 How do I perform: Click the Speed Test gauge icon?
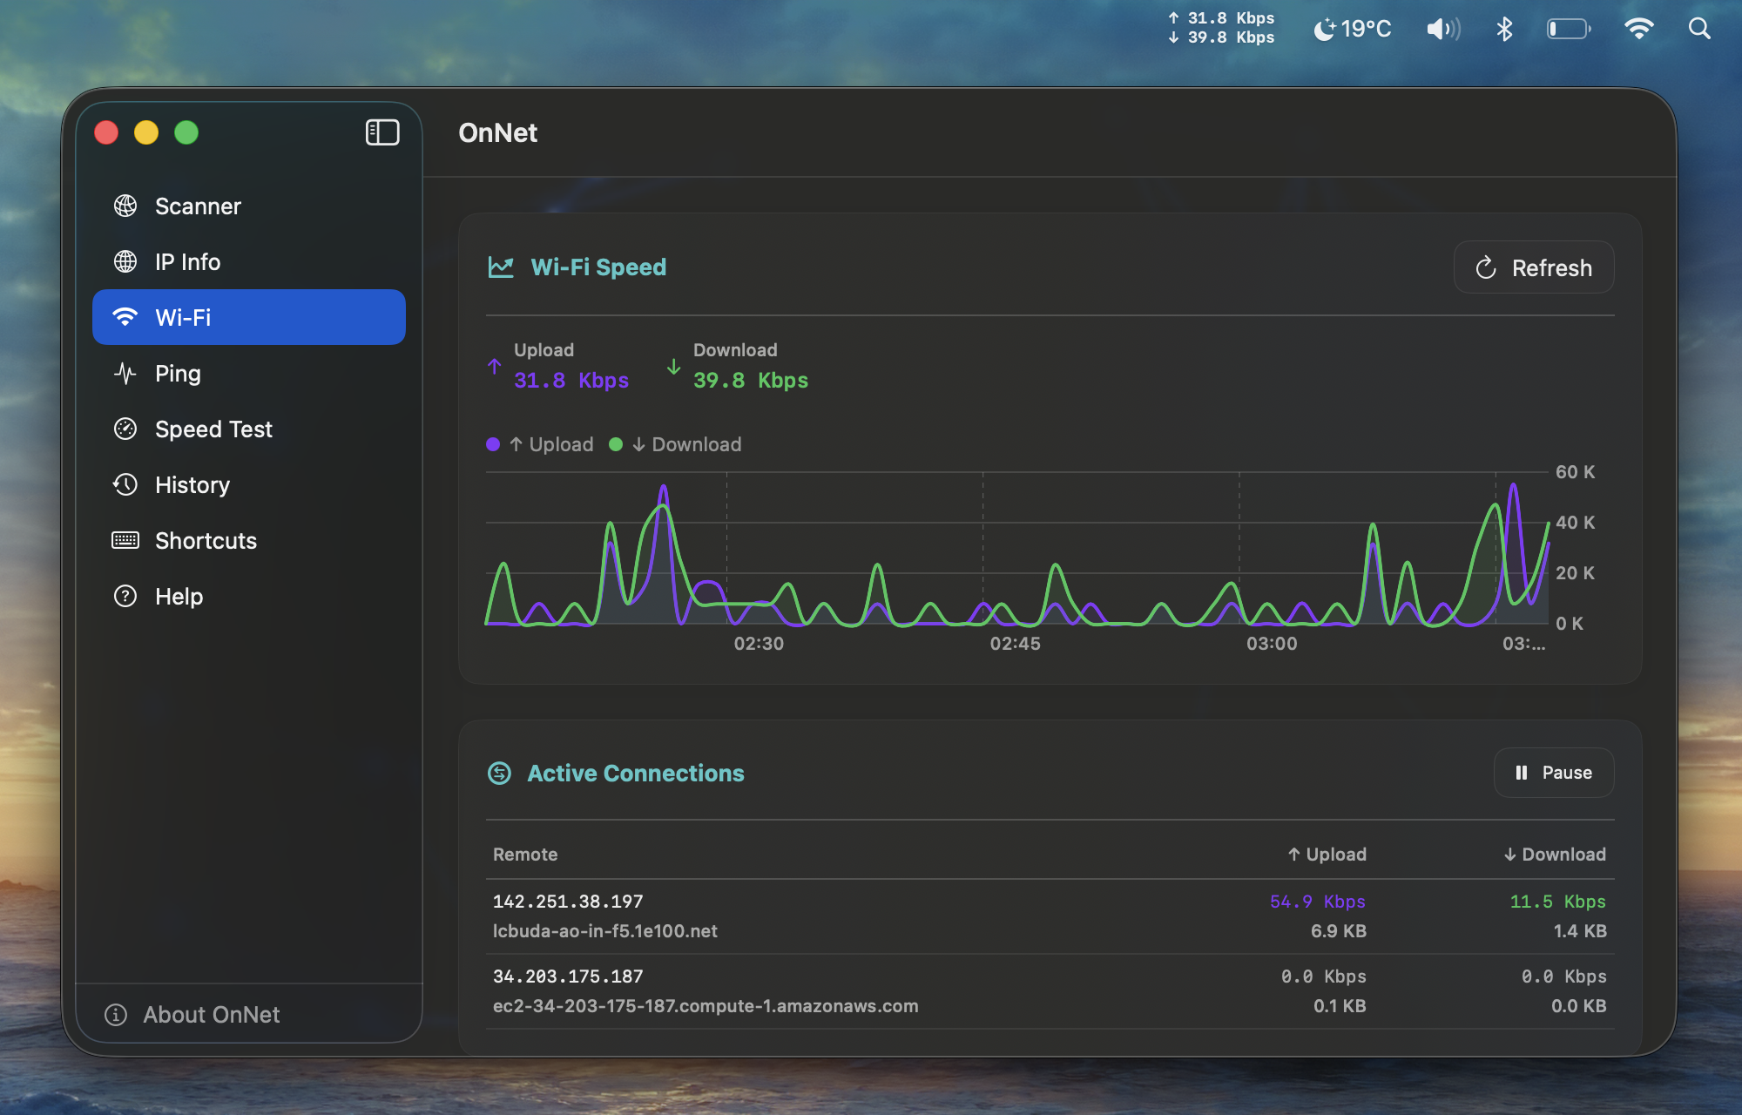tap(125, 429)
